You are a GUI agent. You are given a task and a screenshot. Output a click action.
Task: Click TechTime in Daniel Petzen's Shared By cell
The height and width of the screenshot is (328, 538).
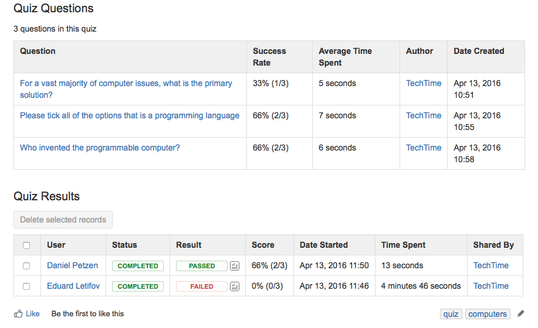click(x=490, y=265)
